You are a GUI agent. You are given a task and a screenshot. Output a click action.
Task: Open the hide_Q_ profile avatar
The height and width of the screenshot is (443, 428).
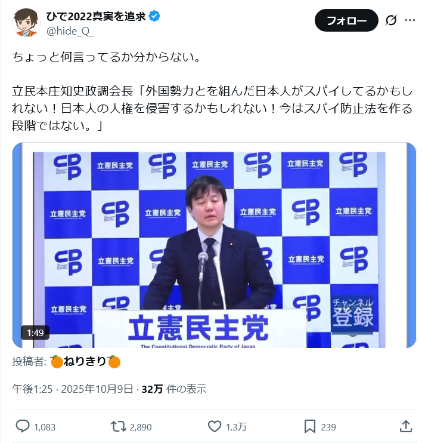26,23
